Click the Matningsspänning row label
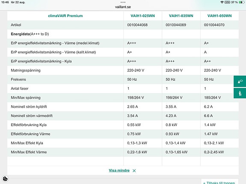Viewport: 246px width, 184px height. pos(26,70)
